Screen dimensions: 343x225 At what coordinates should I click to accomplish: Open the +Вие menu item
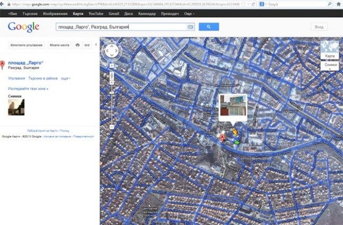point(12,13)
